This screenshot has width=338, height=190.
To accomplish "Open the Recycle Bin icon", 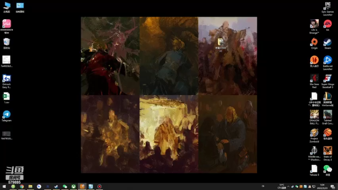I will point(7,43).
